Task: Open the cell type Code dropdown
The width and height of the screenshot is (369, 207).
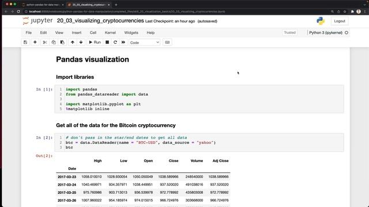Action: tap(145, 43)
